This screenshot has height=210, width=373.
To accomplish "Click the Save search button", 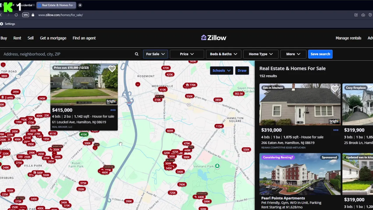I will [320, 54].
